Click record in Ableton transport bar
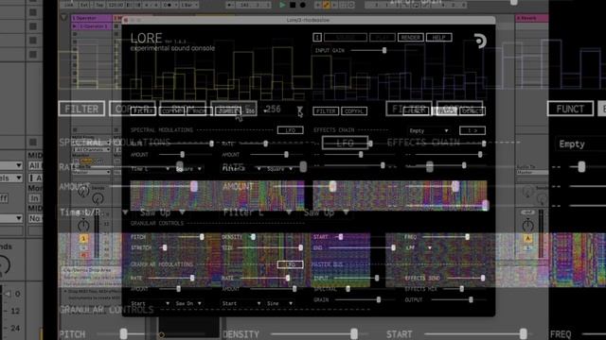The image size is (606, 340). [x=303, y=5]
